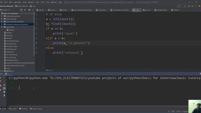Hide the Project panel with minus icon
201x113 pixels.
[33, 10]
